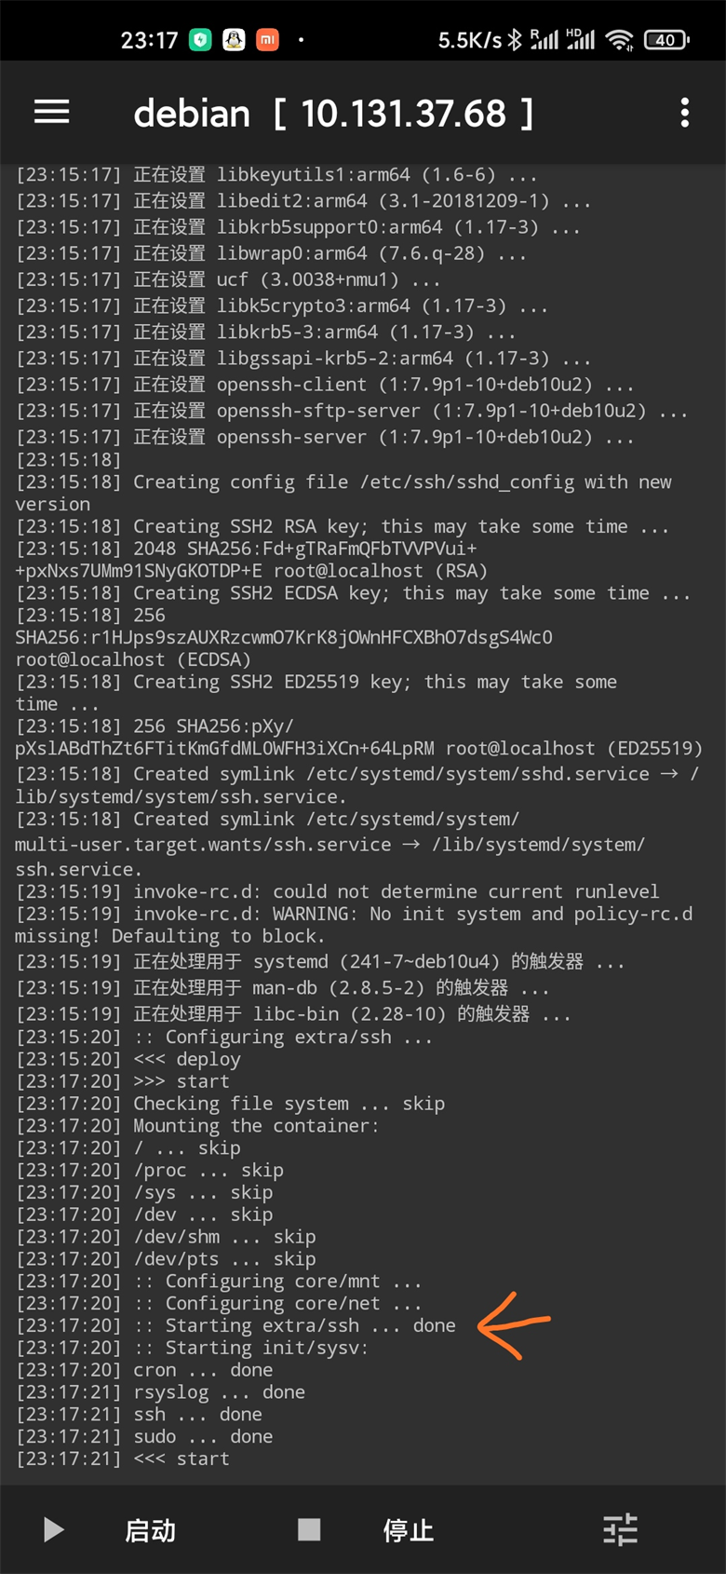Open the hamburger navigation menu
The height and width of the screenshot is (1574, 726).
click(52, 113)
